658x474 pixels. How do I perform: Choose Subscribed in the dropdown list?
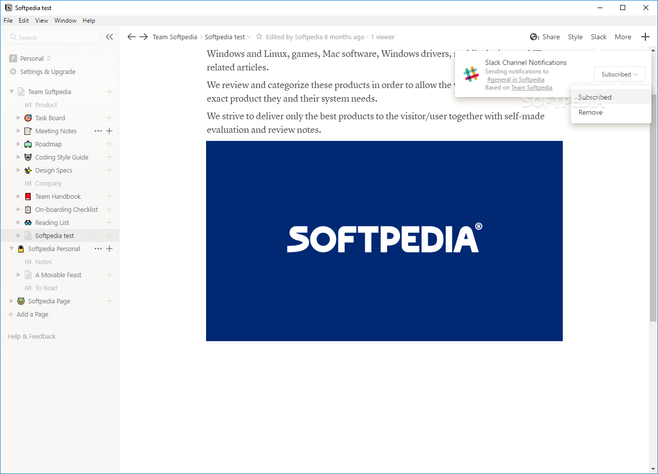[611, 97]
